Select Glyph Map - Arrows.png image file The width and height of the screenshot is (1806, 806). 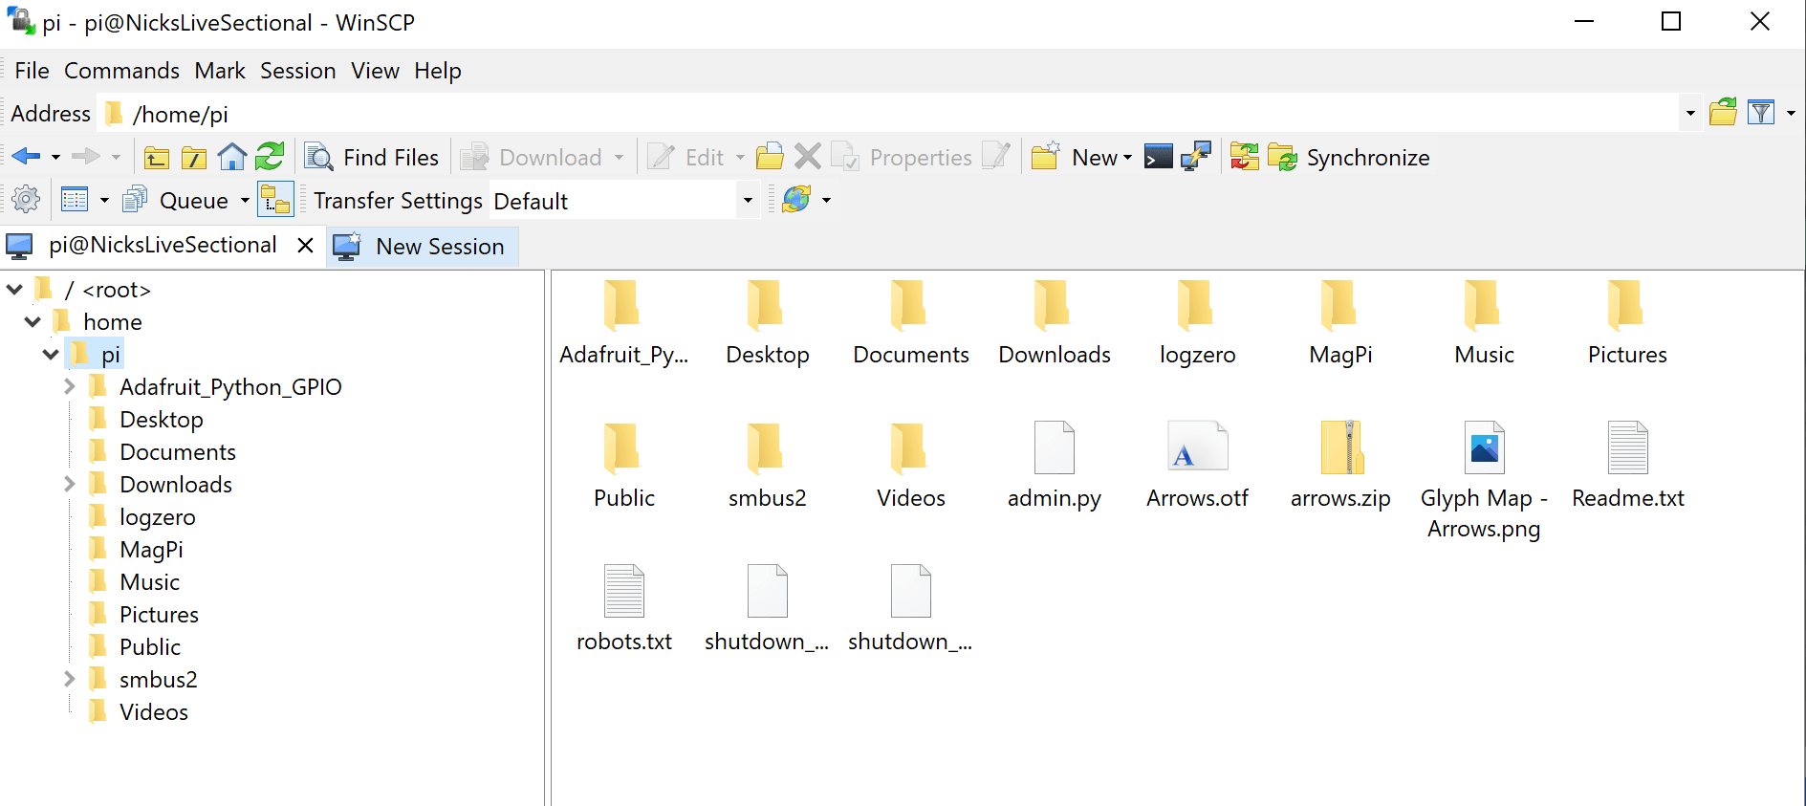coord(1484,481)
